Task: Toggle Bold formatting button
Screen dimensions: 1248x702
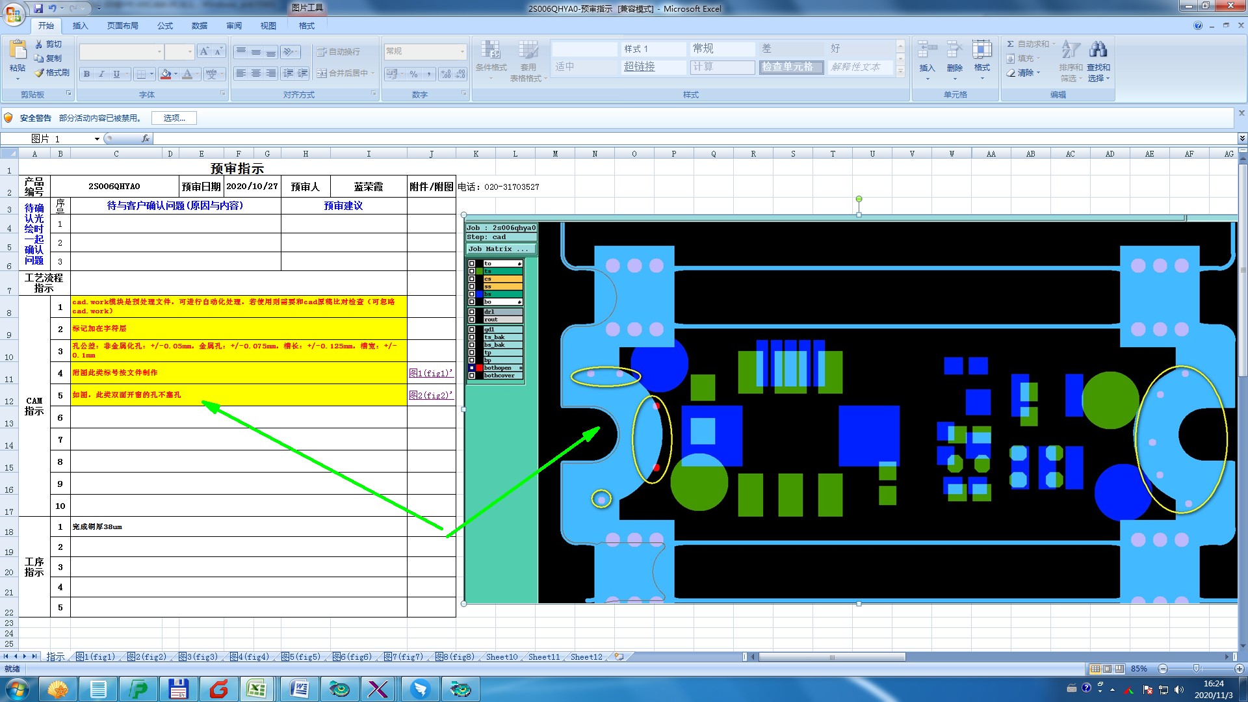Action: [x=86, y=74]
